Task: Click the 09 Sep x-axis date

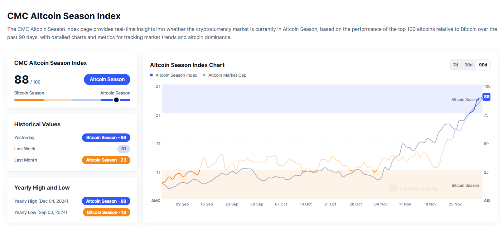Action: pos(182,204)
